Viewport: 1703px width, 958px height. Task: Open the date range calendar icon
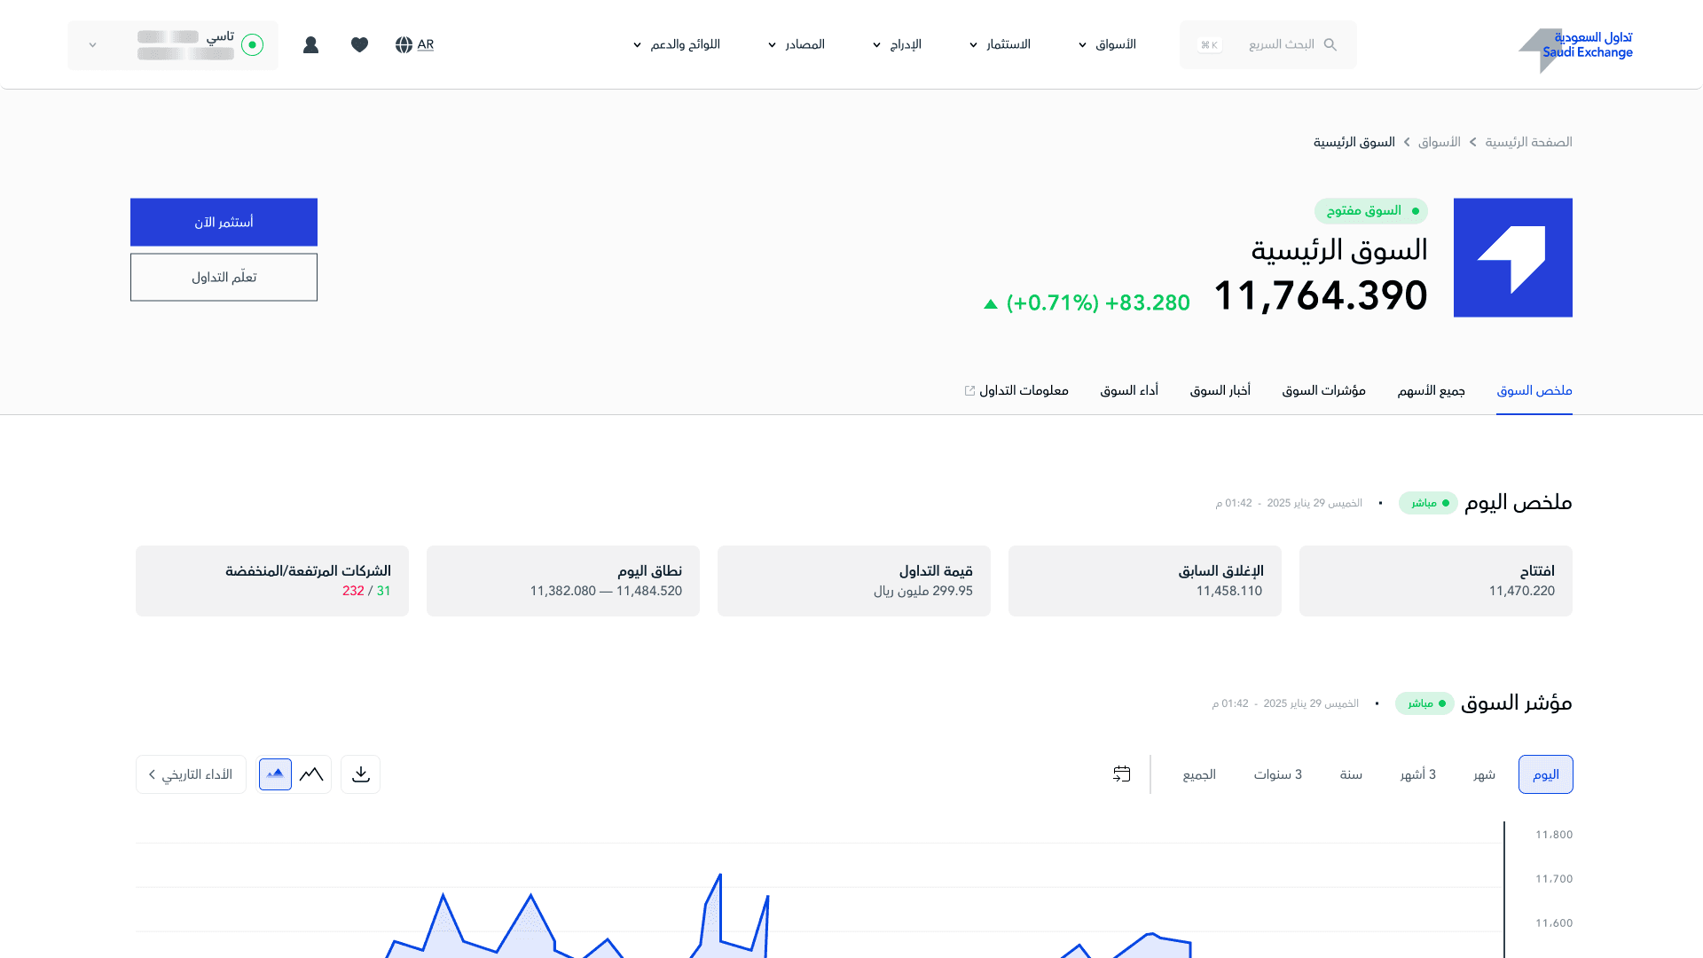point(1122,774)
